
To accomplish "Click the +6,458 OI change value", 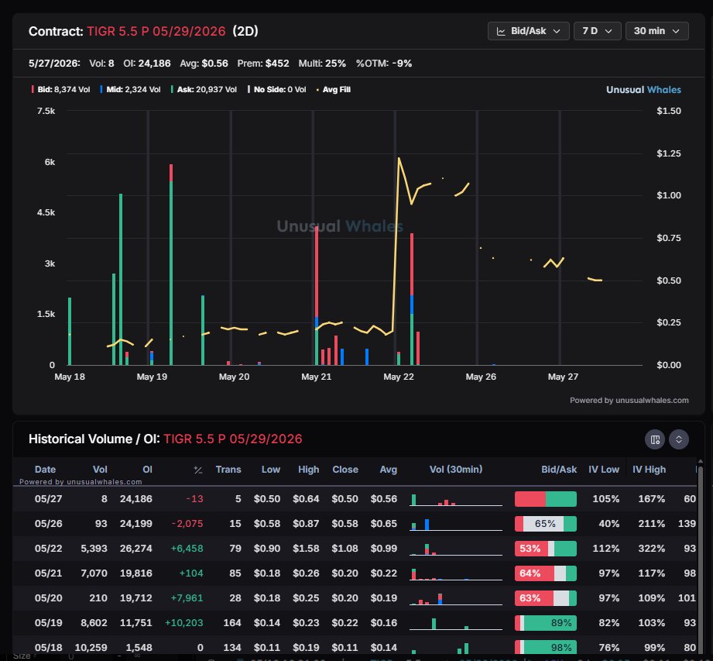I will pyautogui.click(x=187, y=549).
